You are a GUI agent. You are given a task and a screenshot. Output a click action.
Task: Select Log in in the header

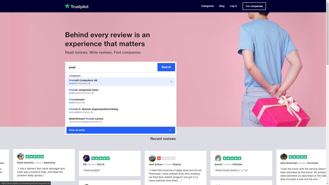click(x=234, y=6)
